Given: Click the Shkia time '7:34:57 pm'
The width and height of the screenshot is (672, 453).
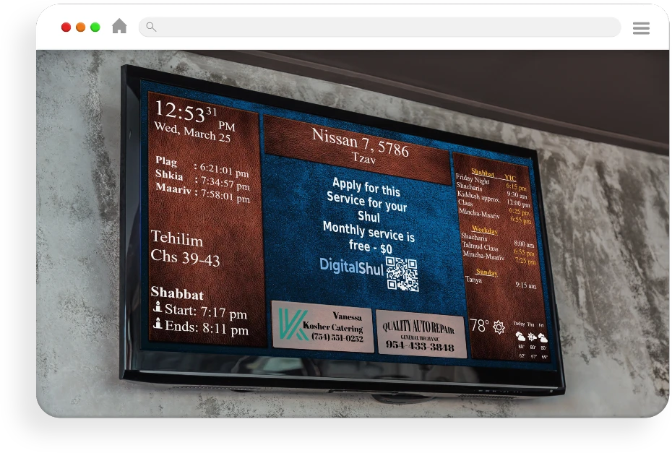Looking at the screenshot, I should (225, 183).
